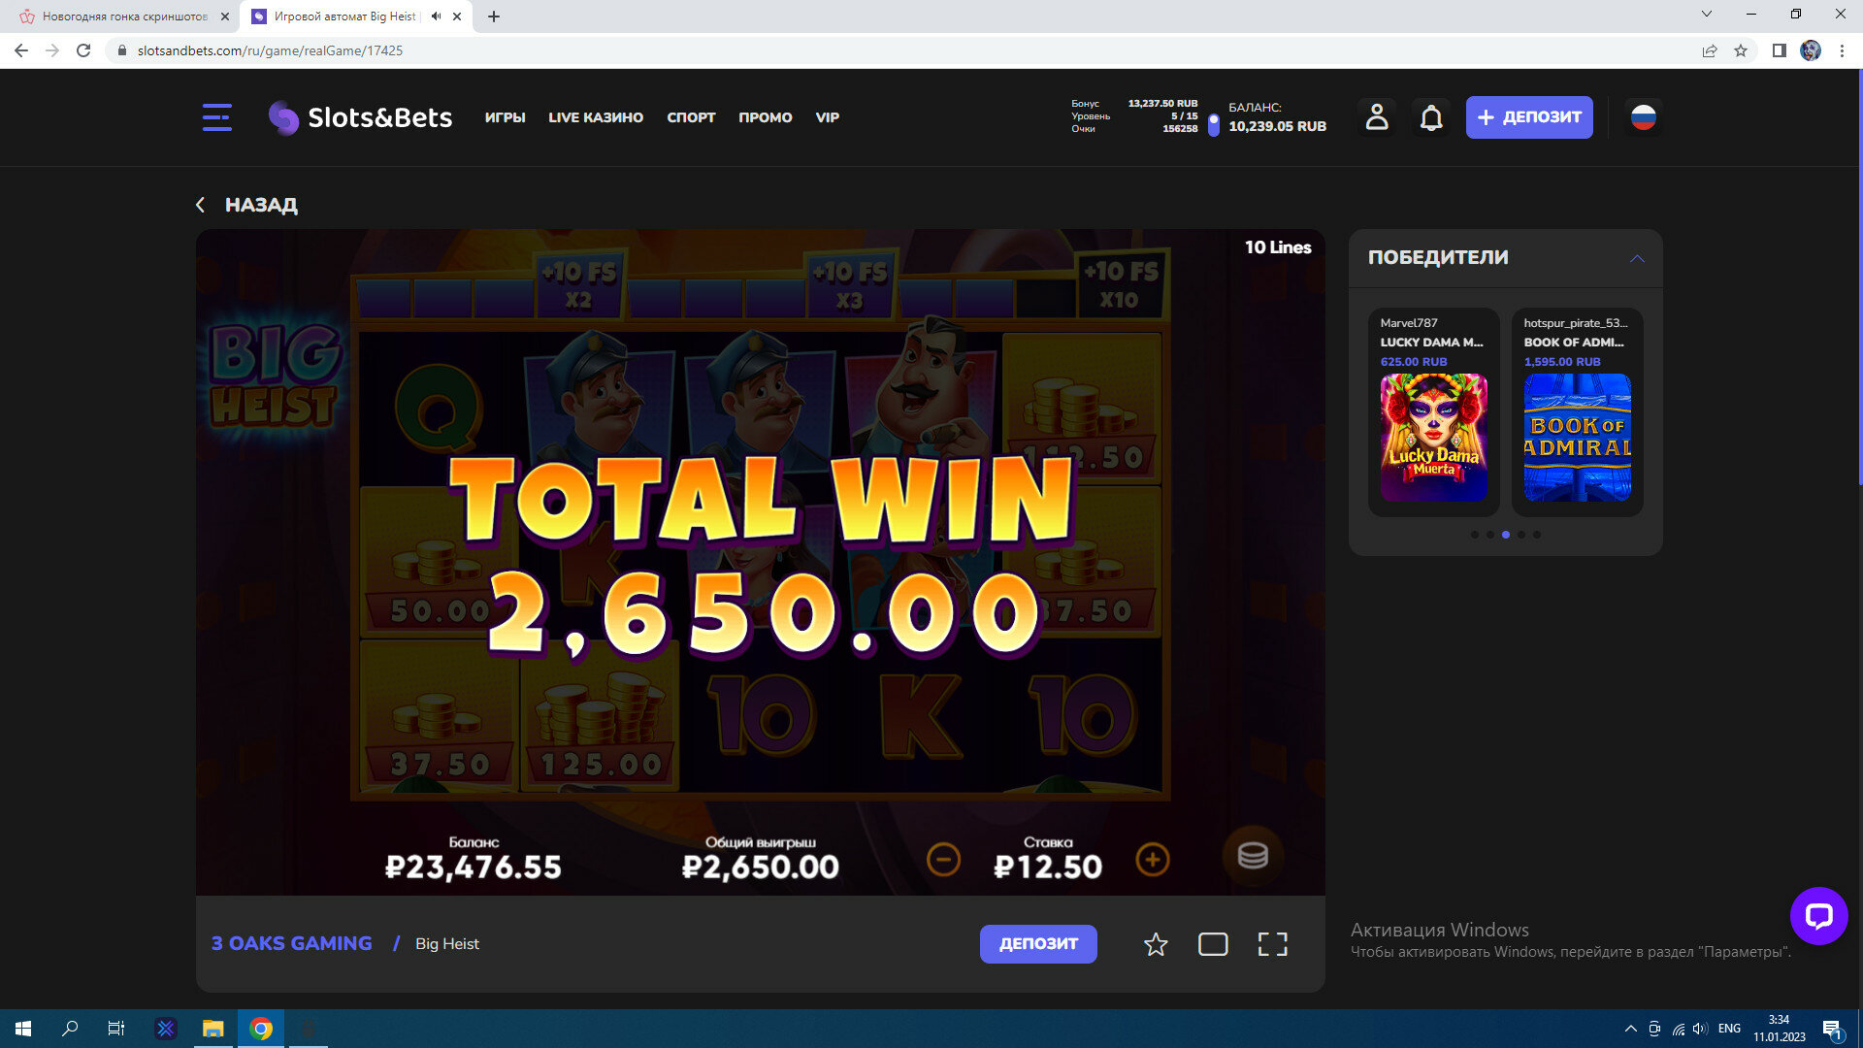This screenshot has height=1048, width=1863.
Task: Open the hamburger side menu
Action: (216, 117)
